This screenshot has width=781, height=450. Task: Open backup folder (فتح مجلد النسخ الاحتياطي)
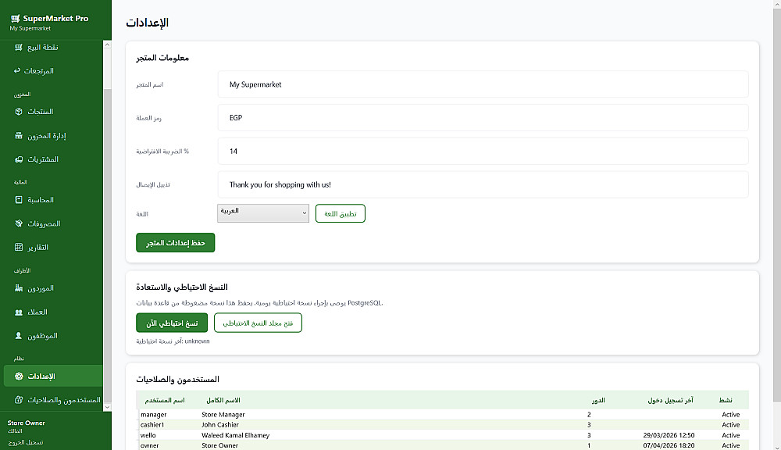(258, 323)
